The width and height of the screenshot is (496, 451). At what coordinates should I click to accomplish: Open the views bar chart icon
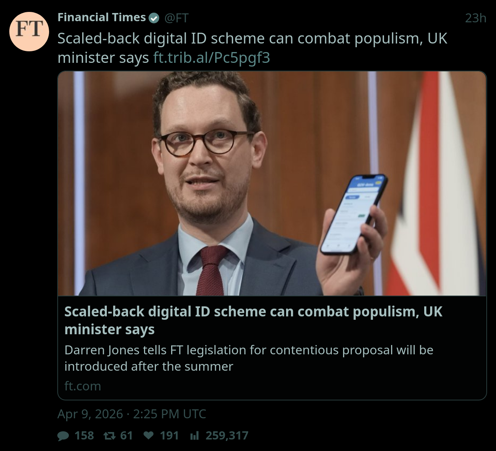195,435
